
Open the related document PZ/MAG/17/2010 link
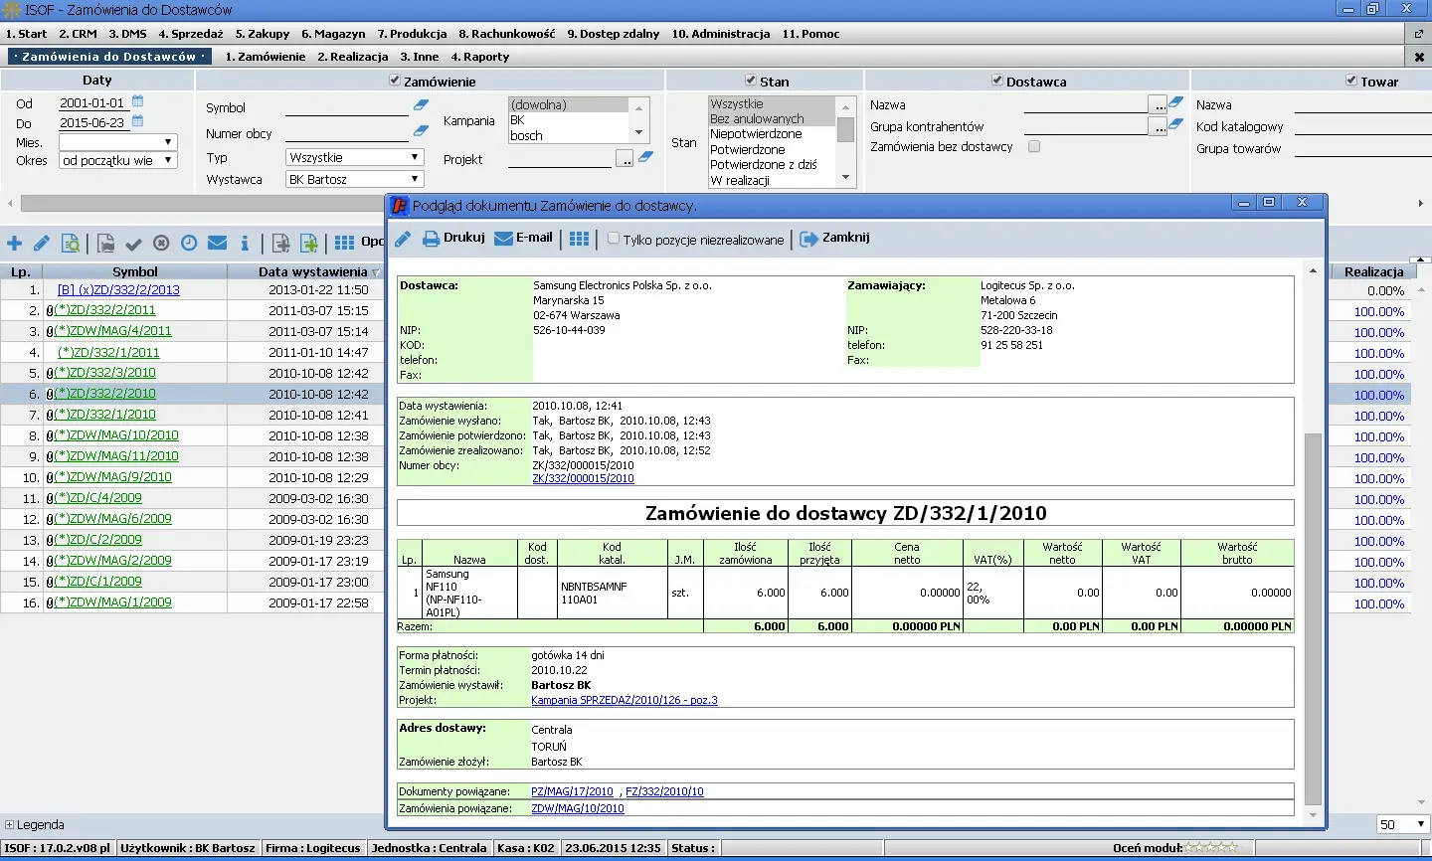[x=572, y=792]
